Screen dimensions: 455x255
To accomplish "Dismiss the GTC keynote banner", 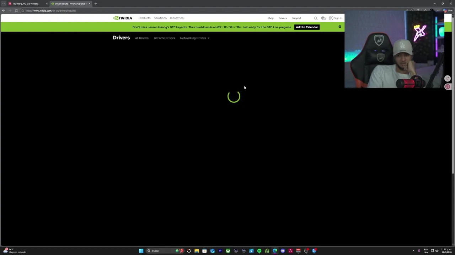I will (340, 27).
